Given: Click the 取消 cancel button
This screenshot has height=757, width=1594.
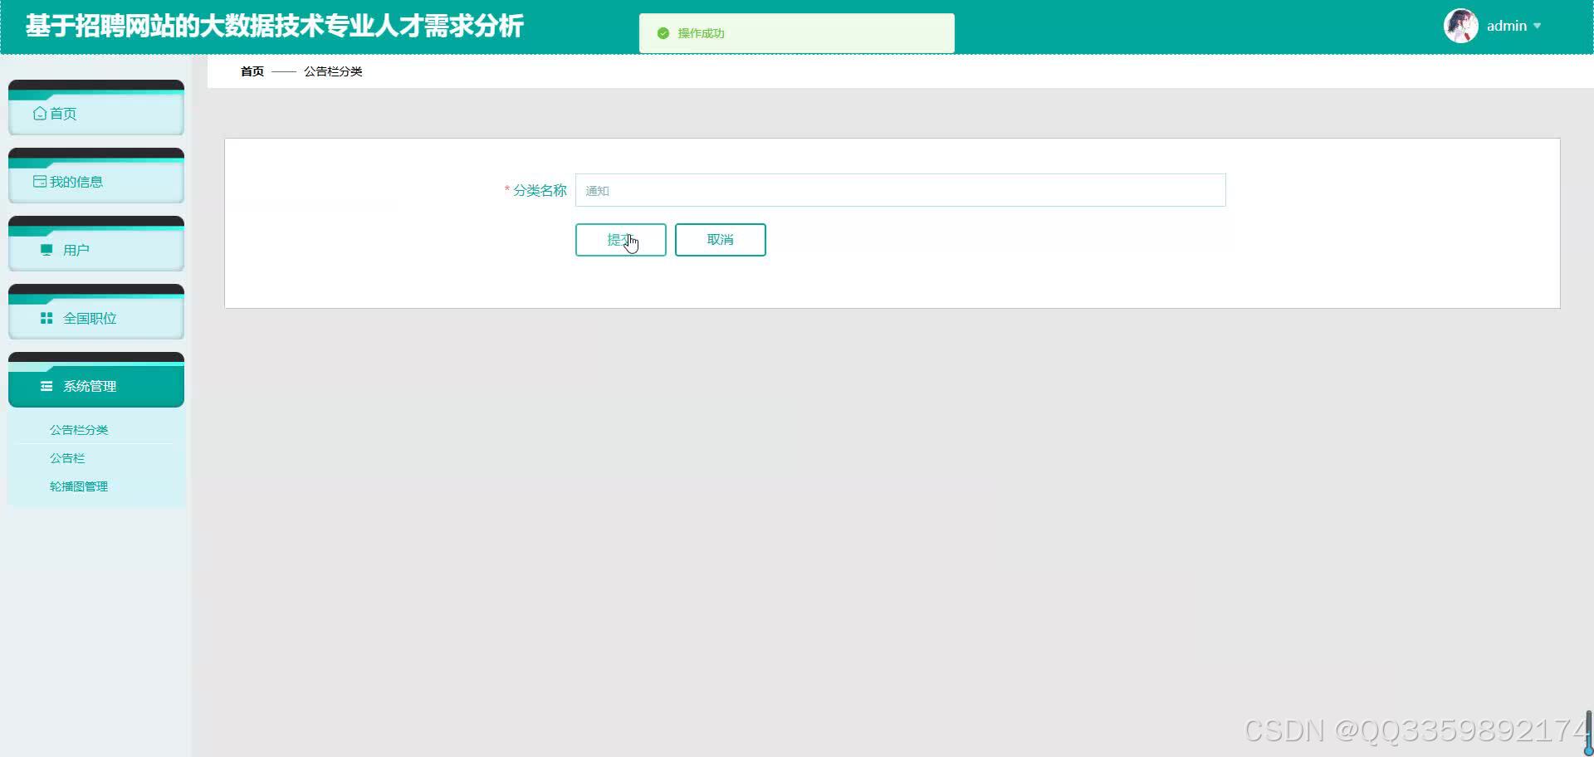Looking at the screenshot, I should coord(720,240).
